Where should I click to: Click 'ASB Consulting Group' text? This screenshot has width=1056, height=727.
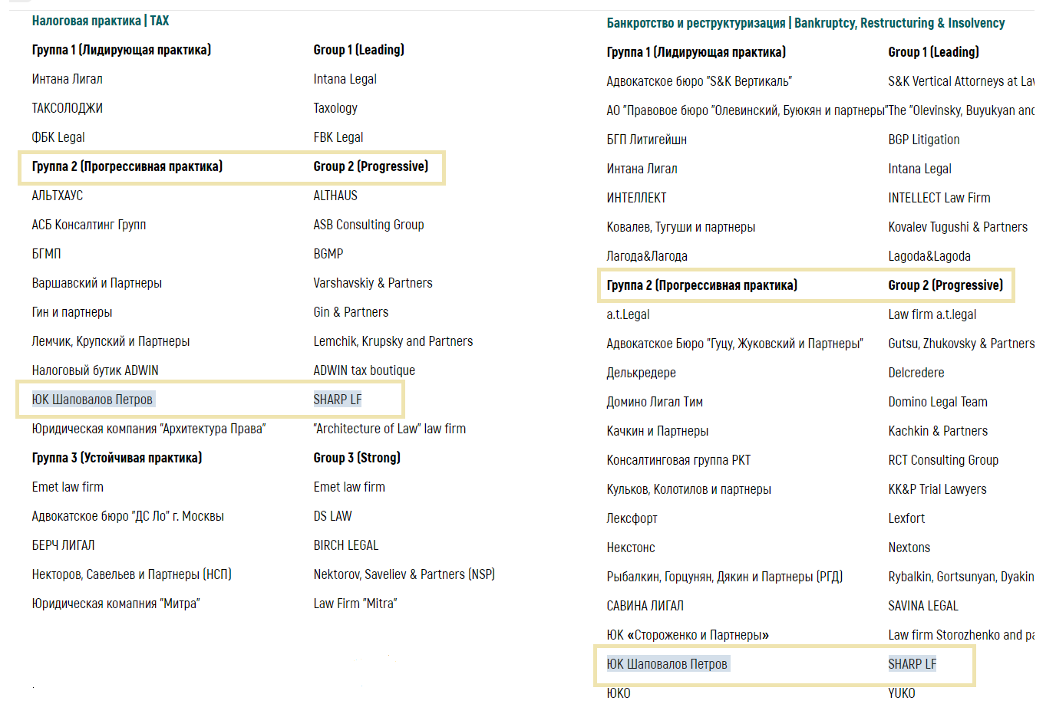pyautogui.click(x=368, y=225)
